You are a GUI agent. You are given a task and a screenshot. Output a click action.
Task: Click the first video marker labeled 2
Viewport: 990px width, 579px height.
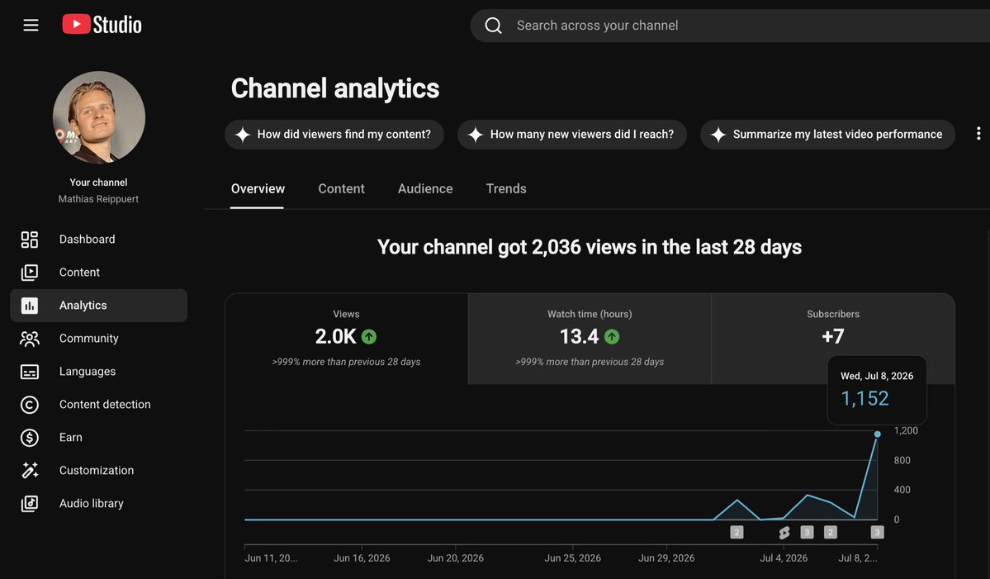pyautogui.click(x=737, y=532)
